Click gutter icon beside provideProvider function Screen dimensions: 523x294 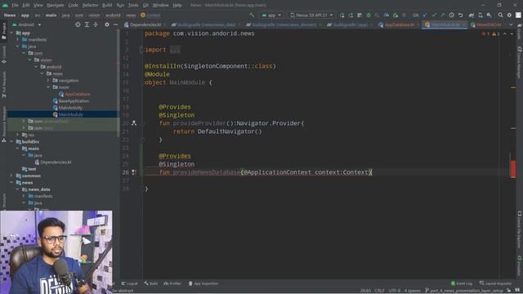point(134,123)
